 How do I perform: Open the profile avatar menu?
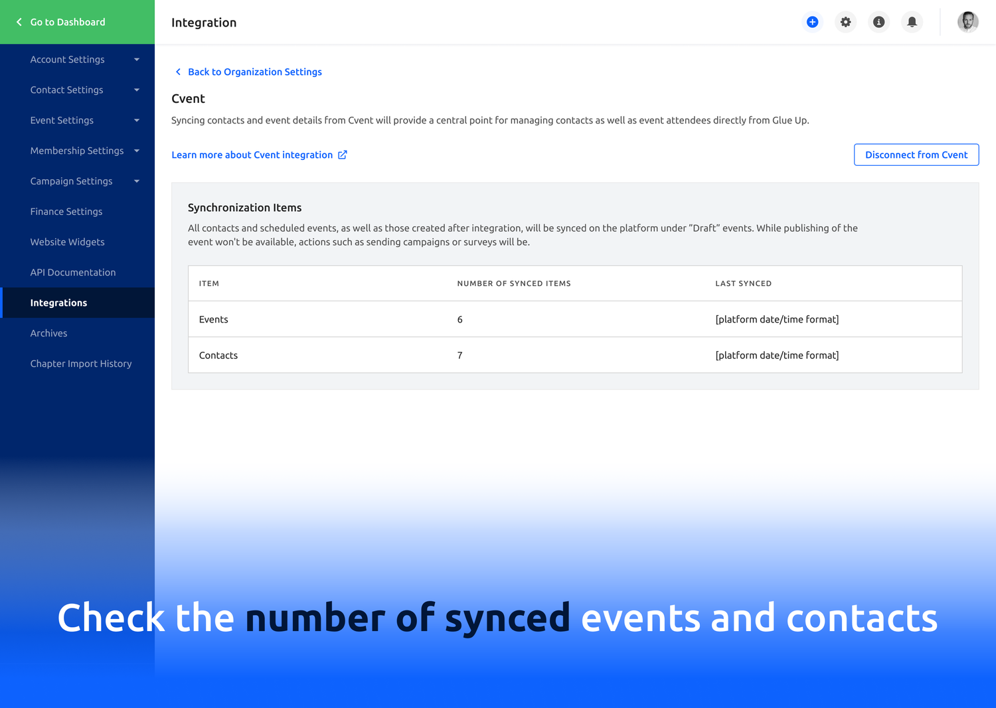(x=967, y=22)
